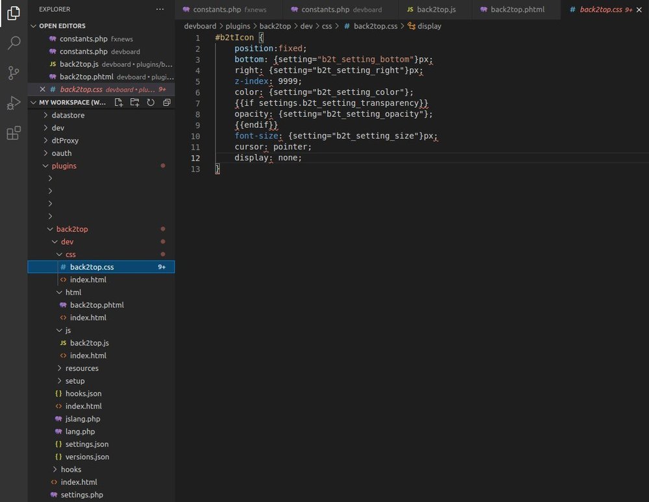Screen dimensions: 649x502
Task: Click the back2top breadcrumb segment
Action: coord(275,26)
